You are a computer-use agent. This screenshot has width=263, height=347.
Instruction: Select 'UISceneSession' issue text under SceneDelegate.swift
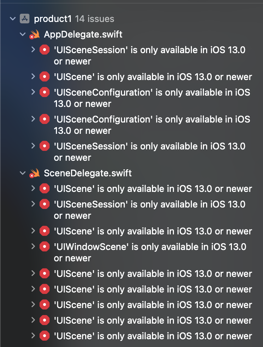tap(150, 210)
